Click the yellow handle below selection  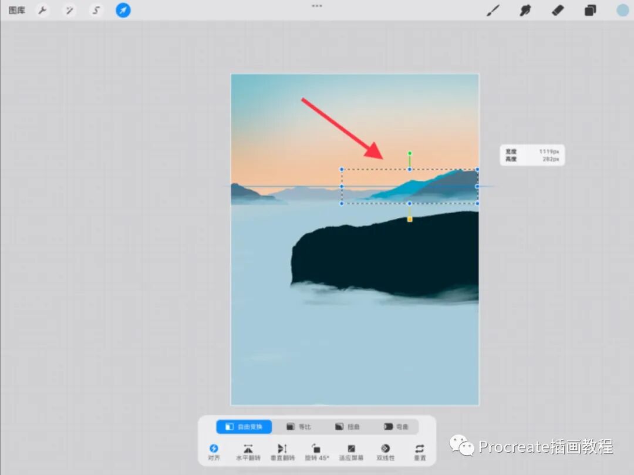(410, 219)
